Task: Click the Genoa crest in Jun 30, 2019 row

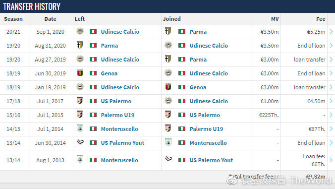Action: tap(80, 73)
